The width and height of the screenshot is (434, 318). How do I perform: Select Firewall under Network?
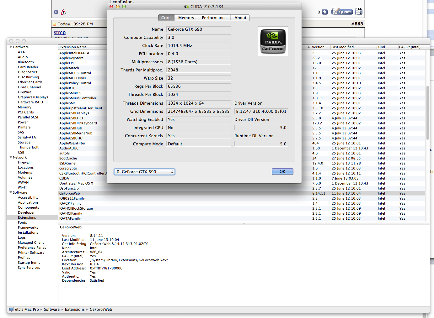coord(24,162)
